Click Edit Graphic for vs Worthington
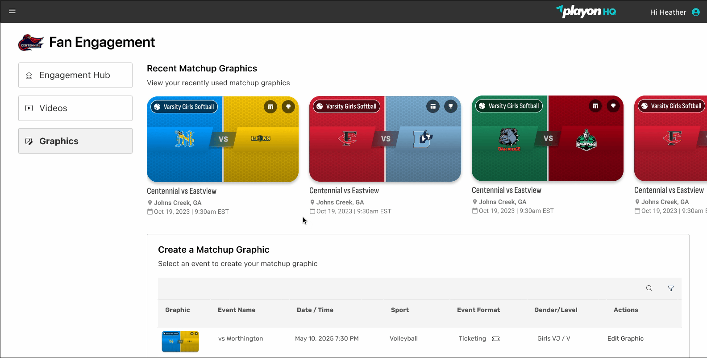Viewport: 707px width, 358px height. 625,338
